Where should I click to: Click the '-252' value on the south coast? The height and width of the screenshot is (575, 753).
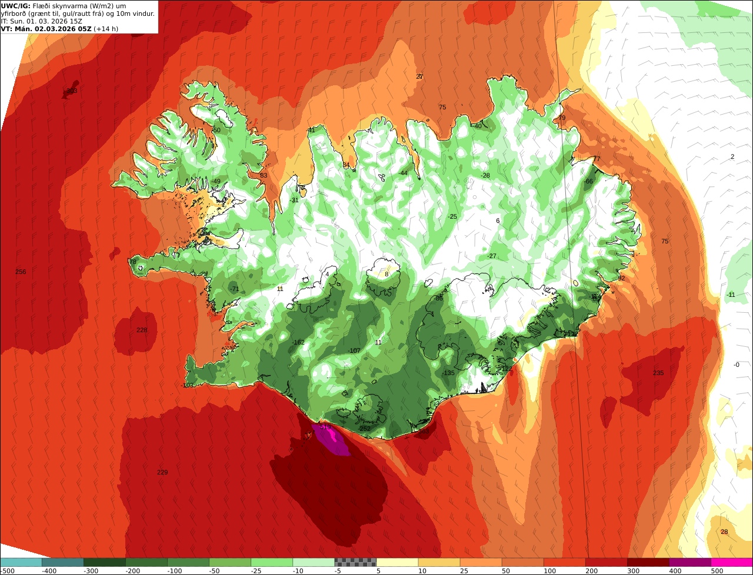pos(365,429)
